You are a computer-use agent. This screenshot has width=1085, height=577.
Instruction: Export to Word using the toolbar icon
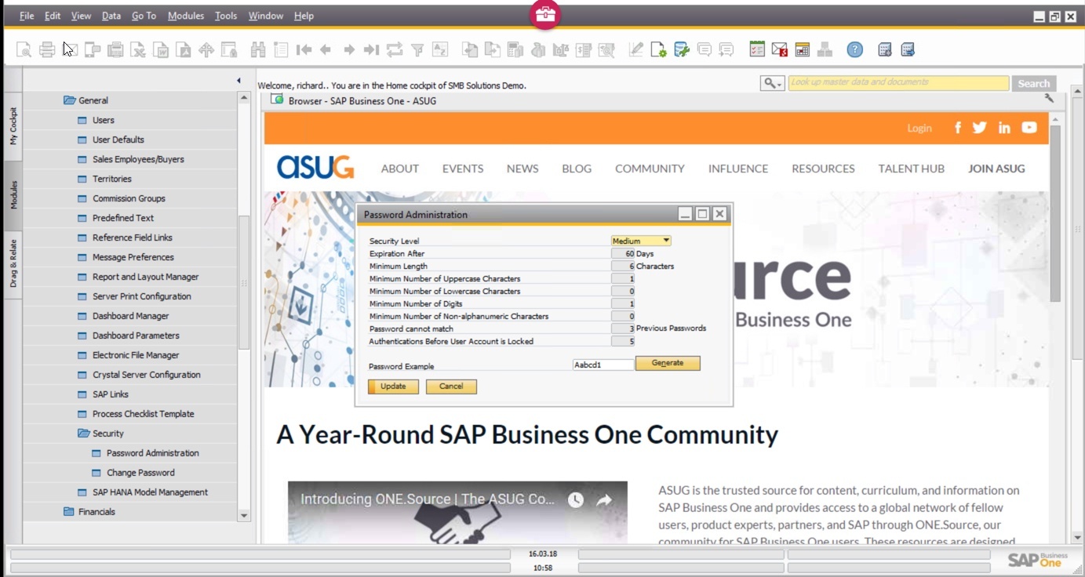[161, 50]
